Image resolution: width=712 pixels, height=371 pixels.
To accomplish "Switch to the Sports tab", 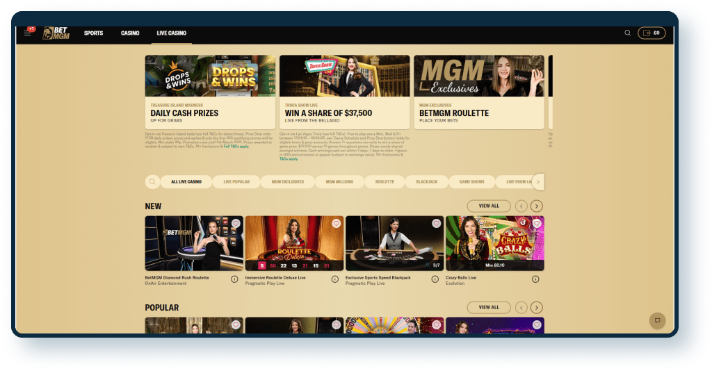I will [x=93, y=33].
